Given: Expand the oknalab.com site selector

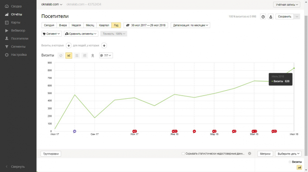Looking at the screenshot, I should pos(52,4).
